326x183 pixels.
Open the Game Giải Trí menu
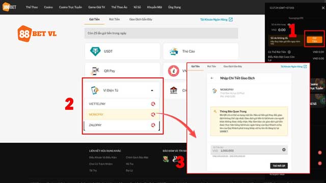coord(96,7)
